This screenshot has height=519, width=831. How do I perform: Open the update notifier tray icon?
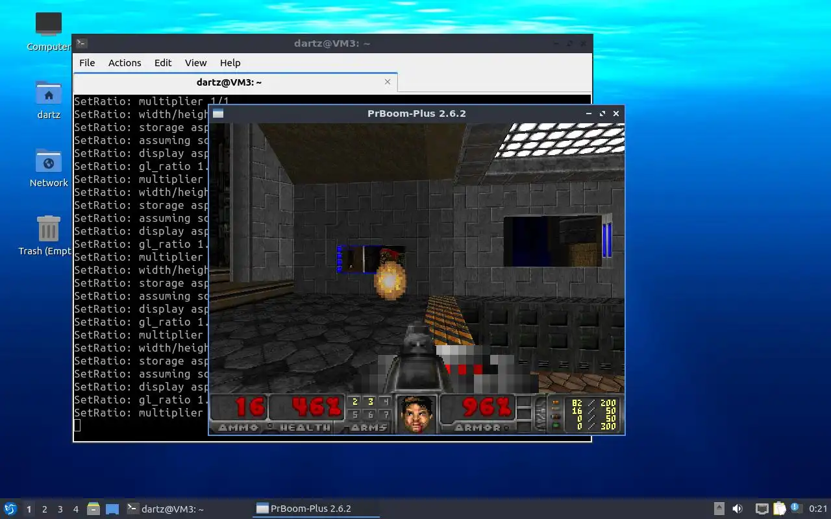797,509
